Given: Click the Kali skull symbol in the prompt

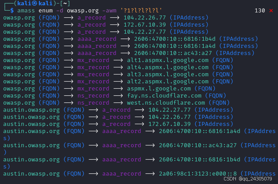Looking at the screenshot, I should coord(35,3).
